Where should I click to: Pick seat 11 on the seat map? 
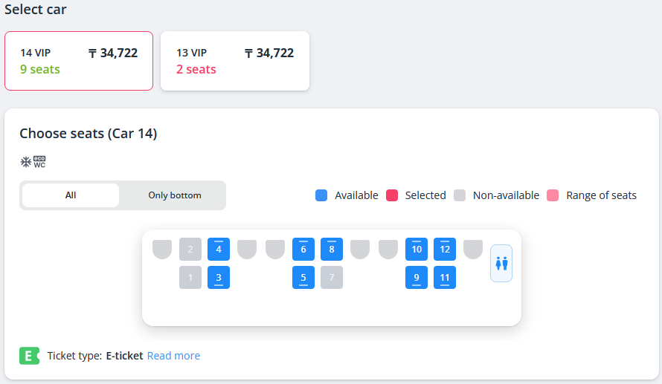coord(445,278)
